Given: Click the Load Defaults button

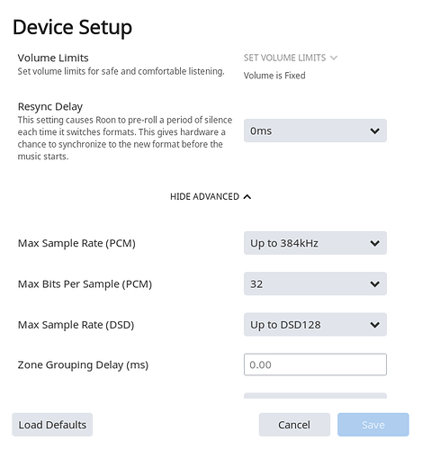Looking at the screenshot, I should pos(52,425).
